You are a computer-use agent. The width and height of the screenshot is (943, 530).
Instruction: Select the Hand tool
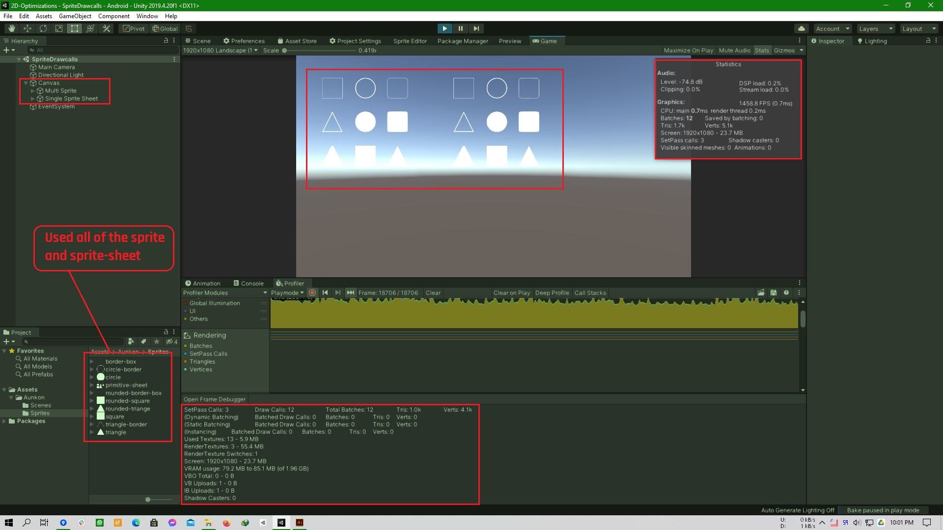(x=11, y=28)
